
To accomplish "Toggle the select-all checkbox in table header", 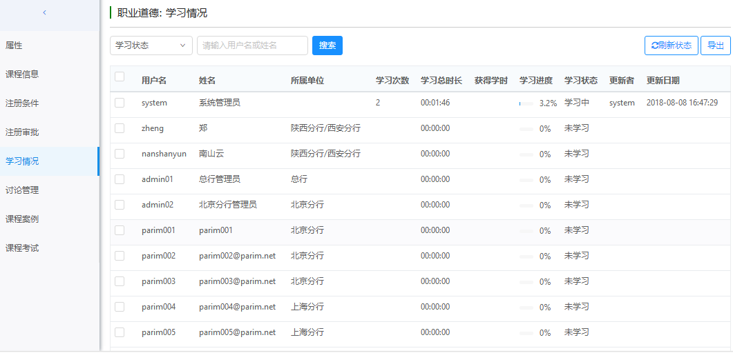I will tap(120, 77).
